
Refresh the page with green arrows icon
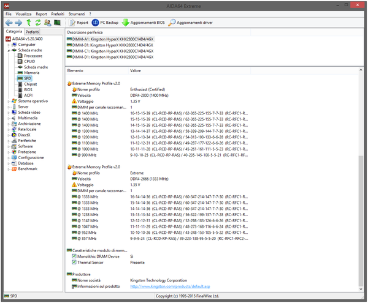pos(38,23)
